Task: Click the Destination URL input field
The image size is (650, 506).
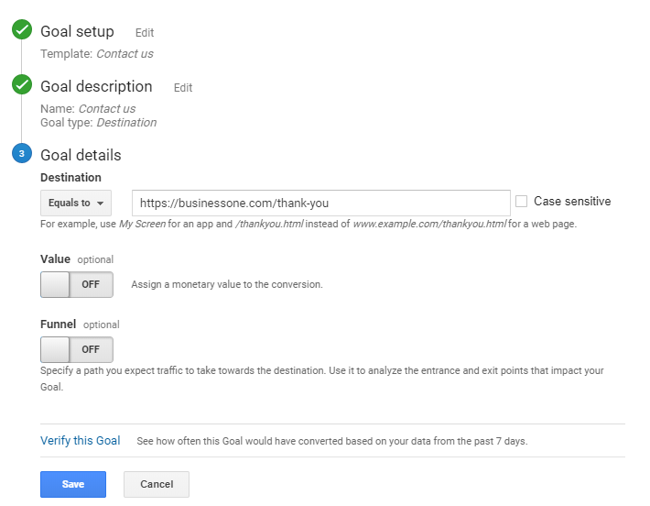Action: pos(320,203)
